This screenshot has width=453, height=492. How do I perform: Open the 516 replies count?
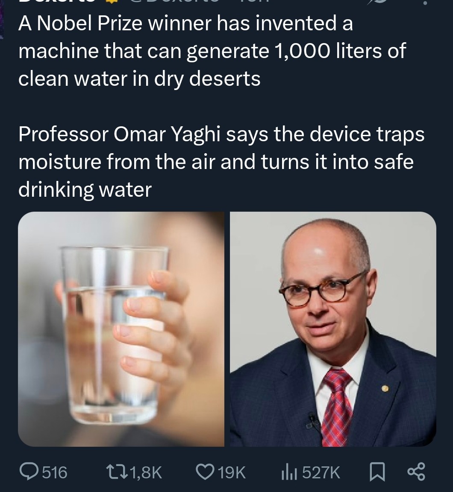(54, 472)
